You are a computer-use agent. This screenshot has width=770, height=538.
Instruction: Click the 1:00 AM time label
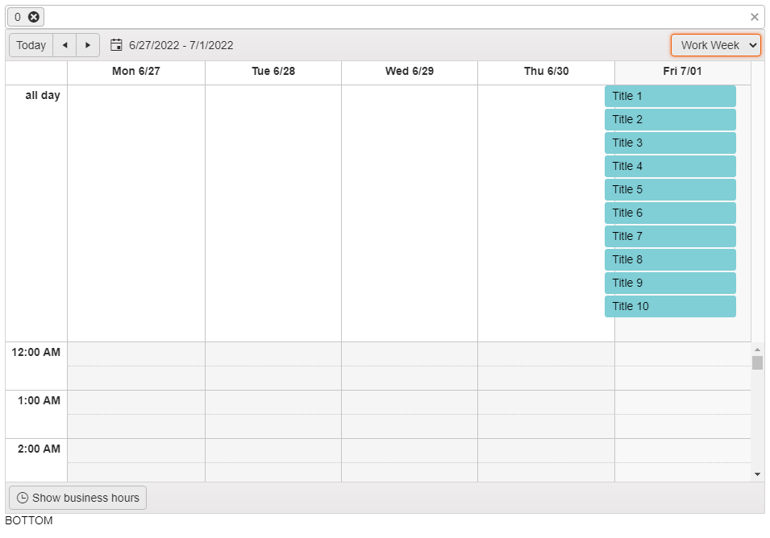tap(39, 400)
